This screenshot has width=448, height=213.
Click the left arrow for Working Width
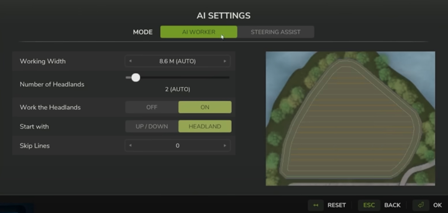click(x=130, y=61)
